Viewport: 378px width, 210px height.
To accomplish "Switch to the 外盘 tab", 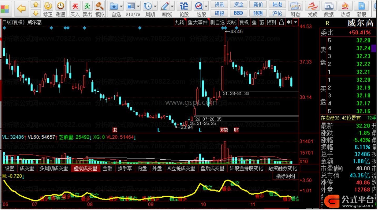I will click(157, 168).
